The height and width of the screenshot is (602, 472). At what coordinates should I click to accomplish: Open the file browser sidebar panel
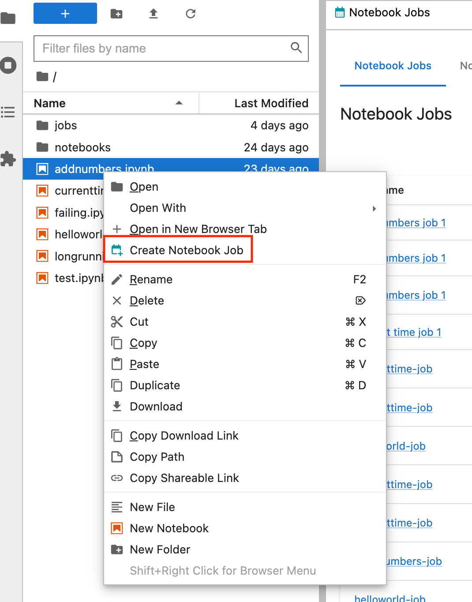click(x=8, y=18)
